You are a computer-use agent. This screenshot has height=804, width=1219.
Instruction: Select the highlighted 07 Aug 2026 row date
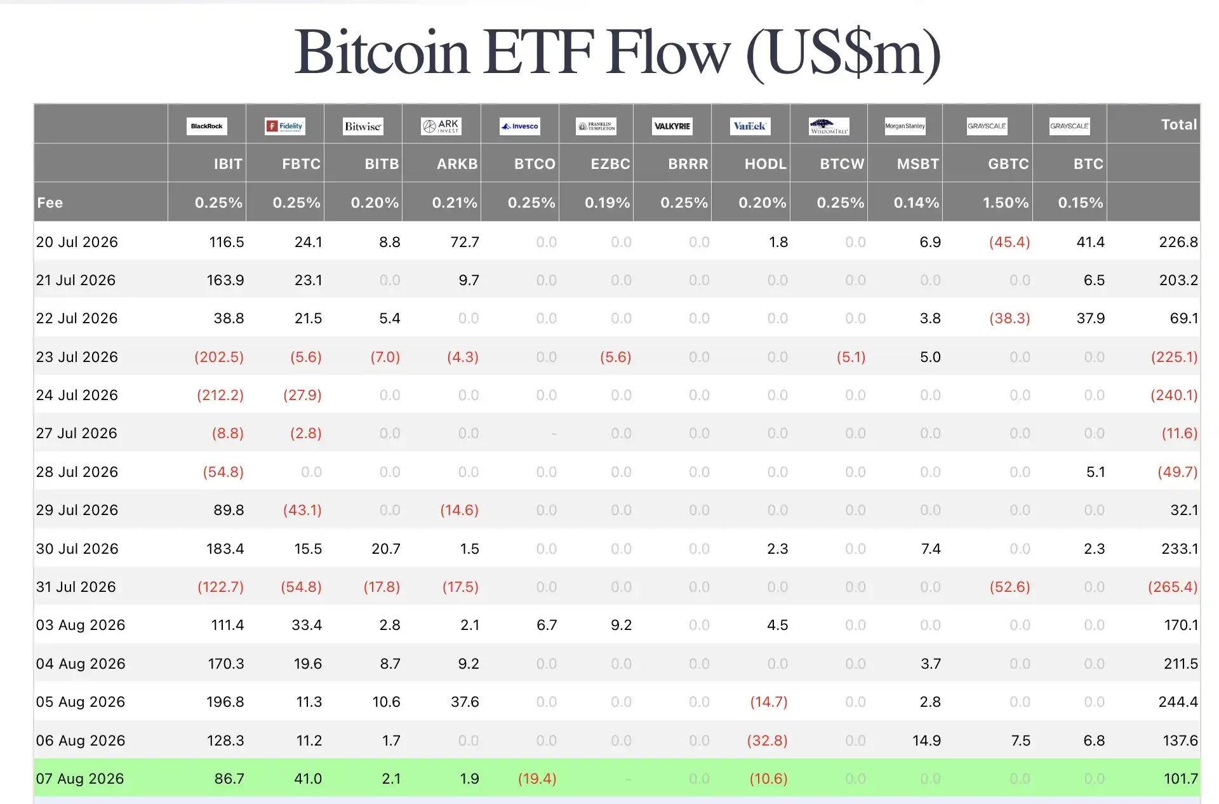pos(80,779)
